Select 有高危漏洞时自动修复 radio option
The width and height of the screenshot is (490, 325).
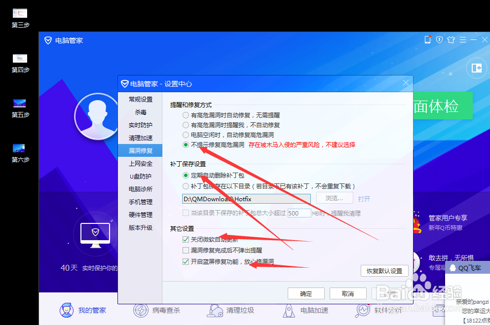point(186,115)
